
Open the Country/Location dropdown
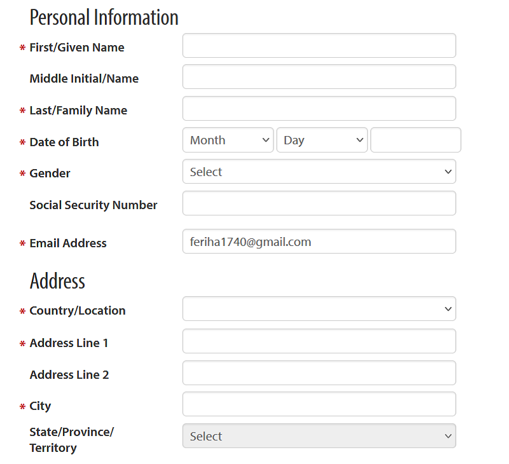(x=319, y=309)
